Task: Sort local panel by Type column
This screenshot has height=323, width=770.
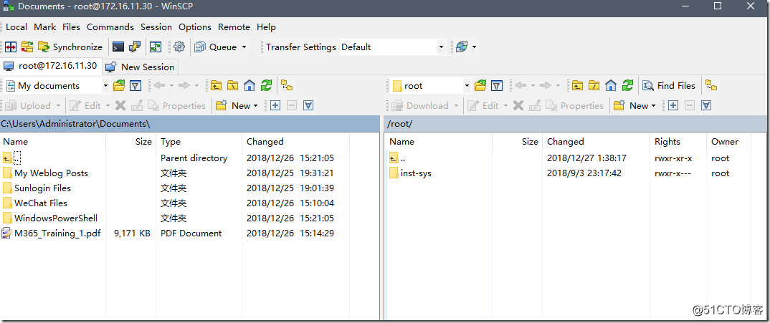Action: pos(199,141)
